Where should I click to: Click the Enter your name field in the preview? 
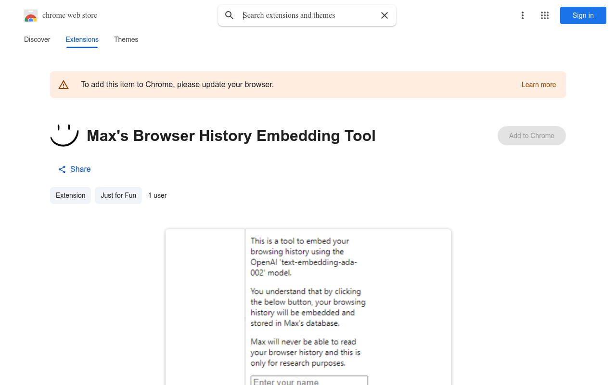click(x=308, y=381)
